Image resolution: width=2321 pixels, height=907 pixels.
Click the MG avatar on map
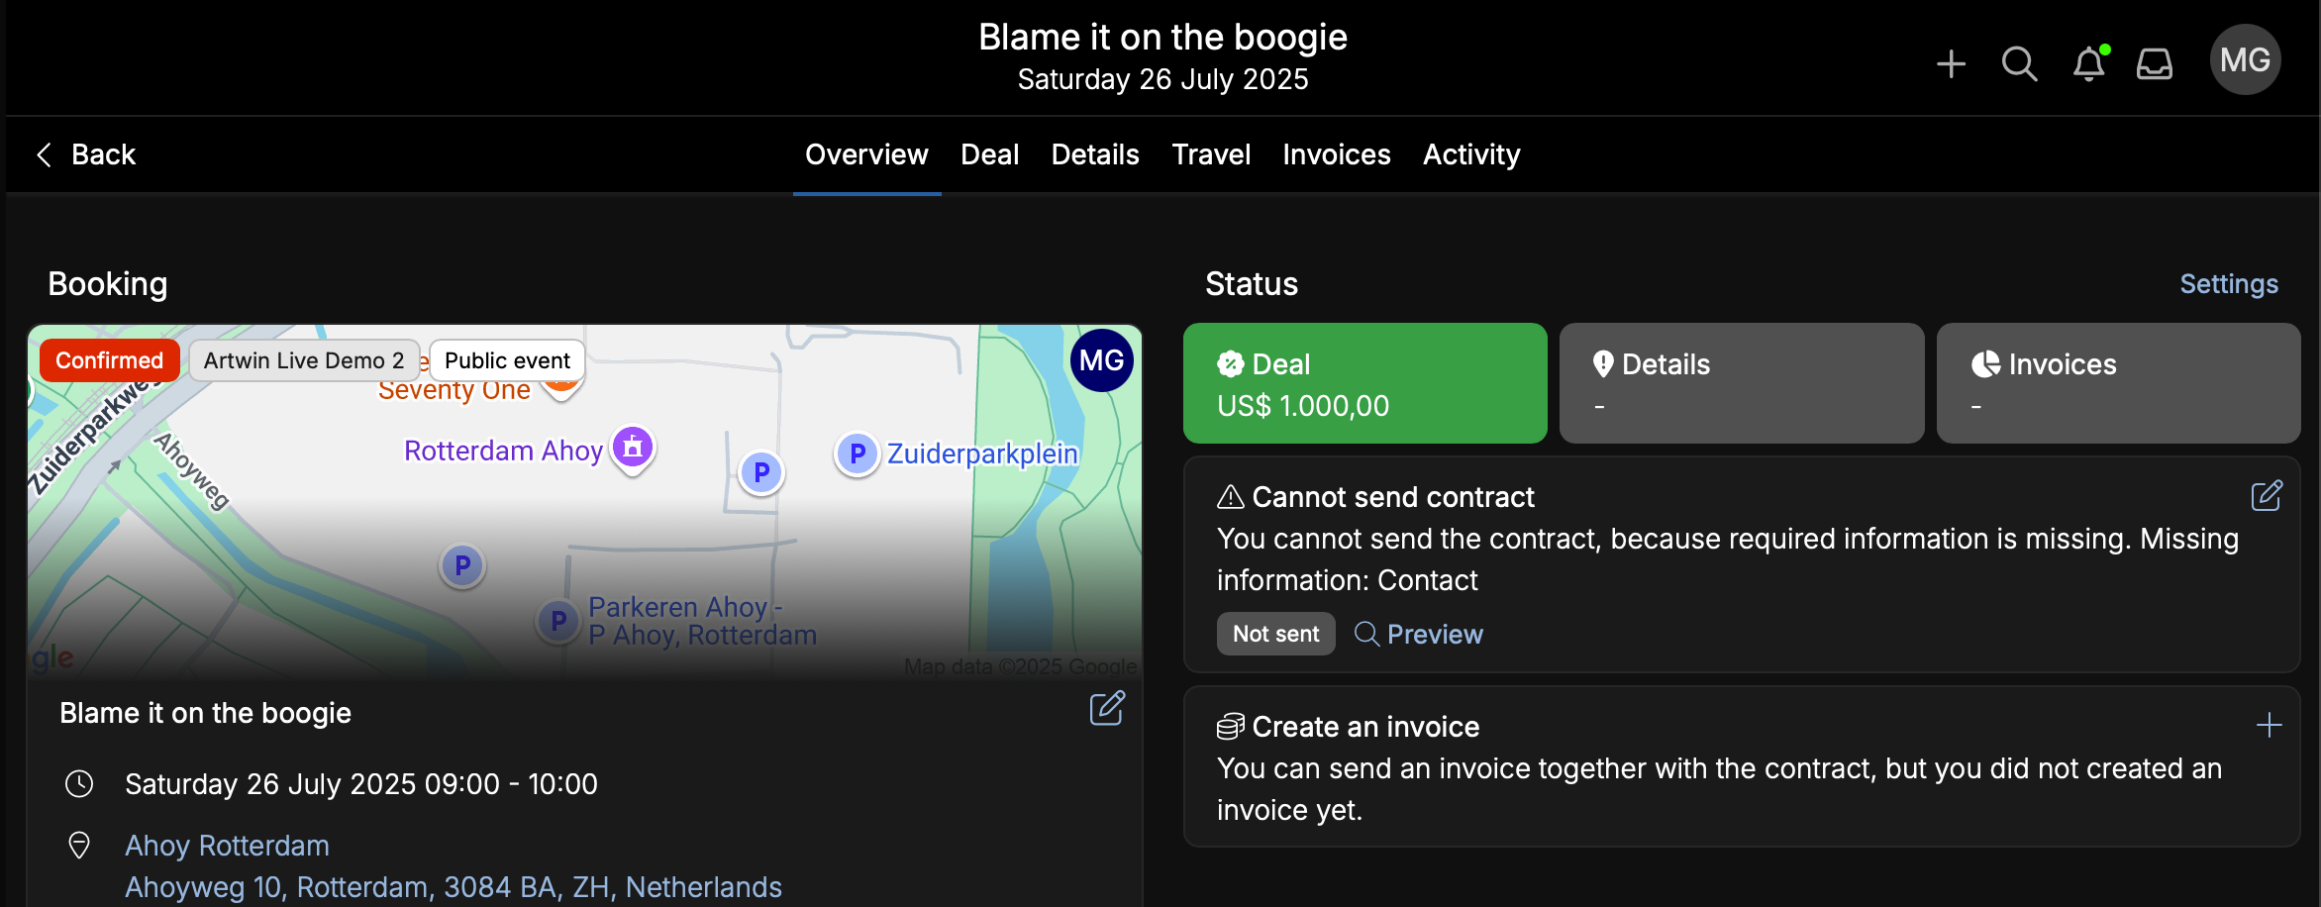click(x=1101, y=360)
